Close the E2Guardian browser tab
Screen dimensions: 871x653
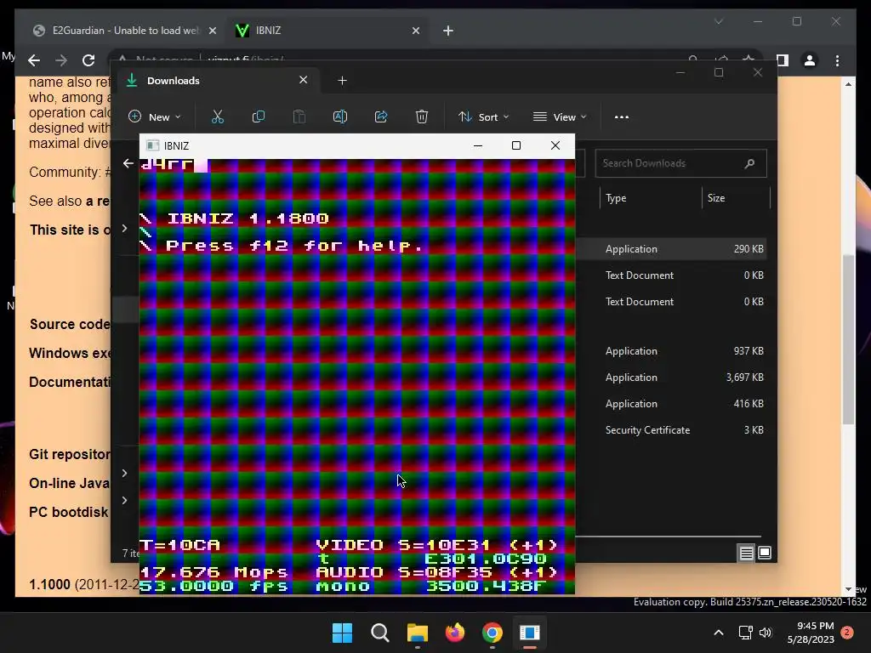[x=212, y=31]
